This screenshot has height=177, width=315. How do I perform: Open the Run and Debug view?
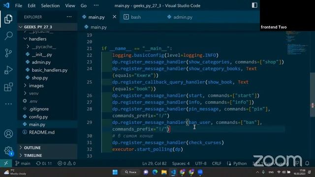tap(8, 70)
